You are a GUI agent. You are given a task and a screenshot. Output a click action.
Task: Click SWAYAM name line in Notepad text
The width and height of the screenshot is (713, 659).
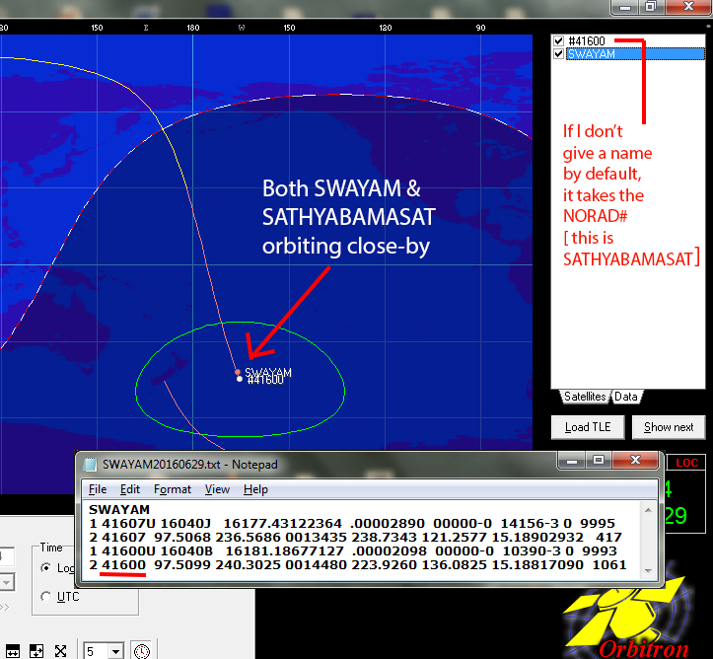pos(119,509)
